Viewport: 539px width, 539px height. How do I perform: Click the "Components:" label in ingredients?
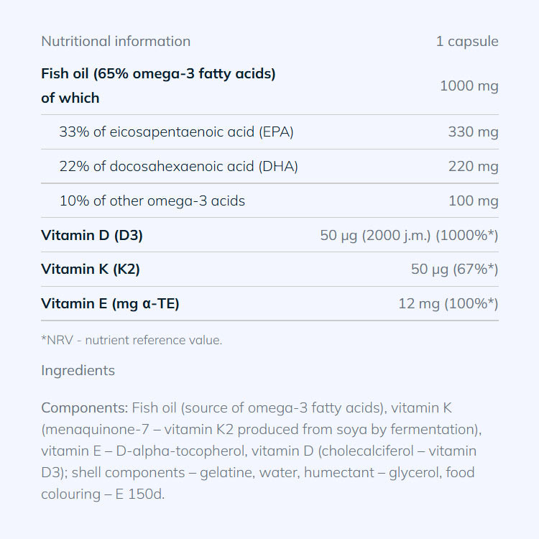tap(85, 408)
